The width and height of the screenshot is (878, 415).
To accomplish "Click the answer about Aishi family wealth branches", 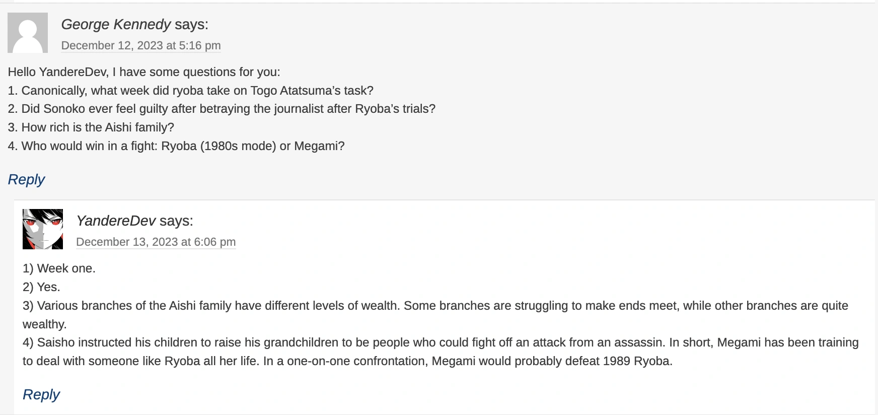I will click(x=435, y=306).
